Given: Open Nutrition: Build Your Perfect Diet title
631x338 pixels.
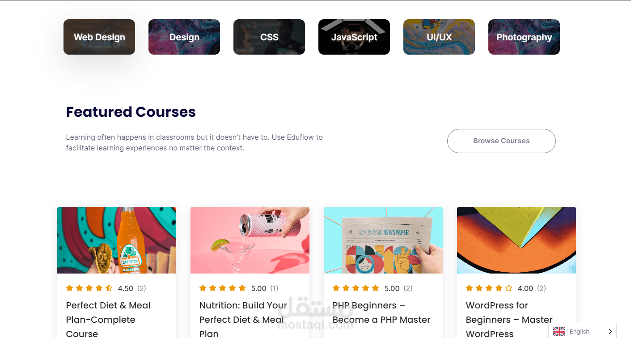Looking at the screenshot, I should tap(244, 320).
